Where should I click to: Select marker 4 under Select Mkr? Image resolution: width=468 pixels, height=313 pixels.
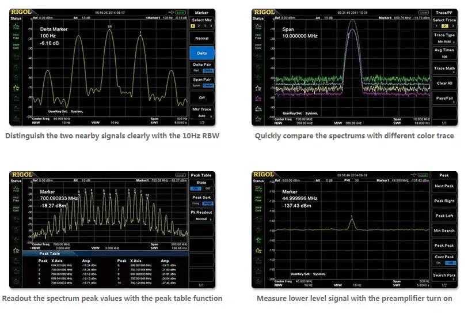pos(211,26)
